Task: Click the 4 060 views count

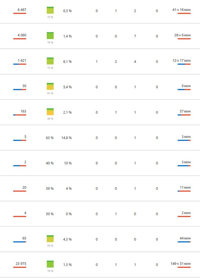Action: (x=22, y=35)
